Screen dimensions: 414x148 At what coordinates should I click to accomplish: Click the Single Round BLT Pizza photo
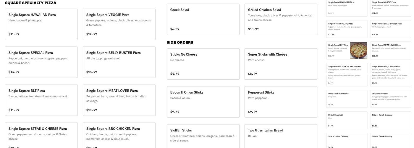pos(358,51)
